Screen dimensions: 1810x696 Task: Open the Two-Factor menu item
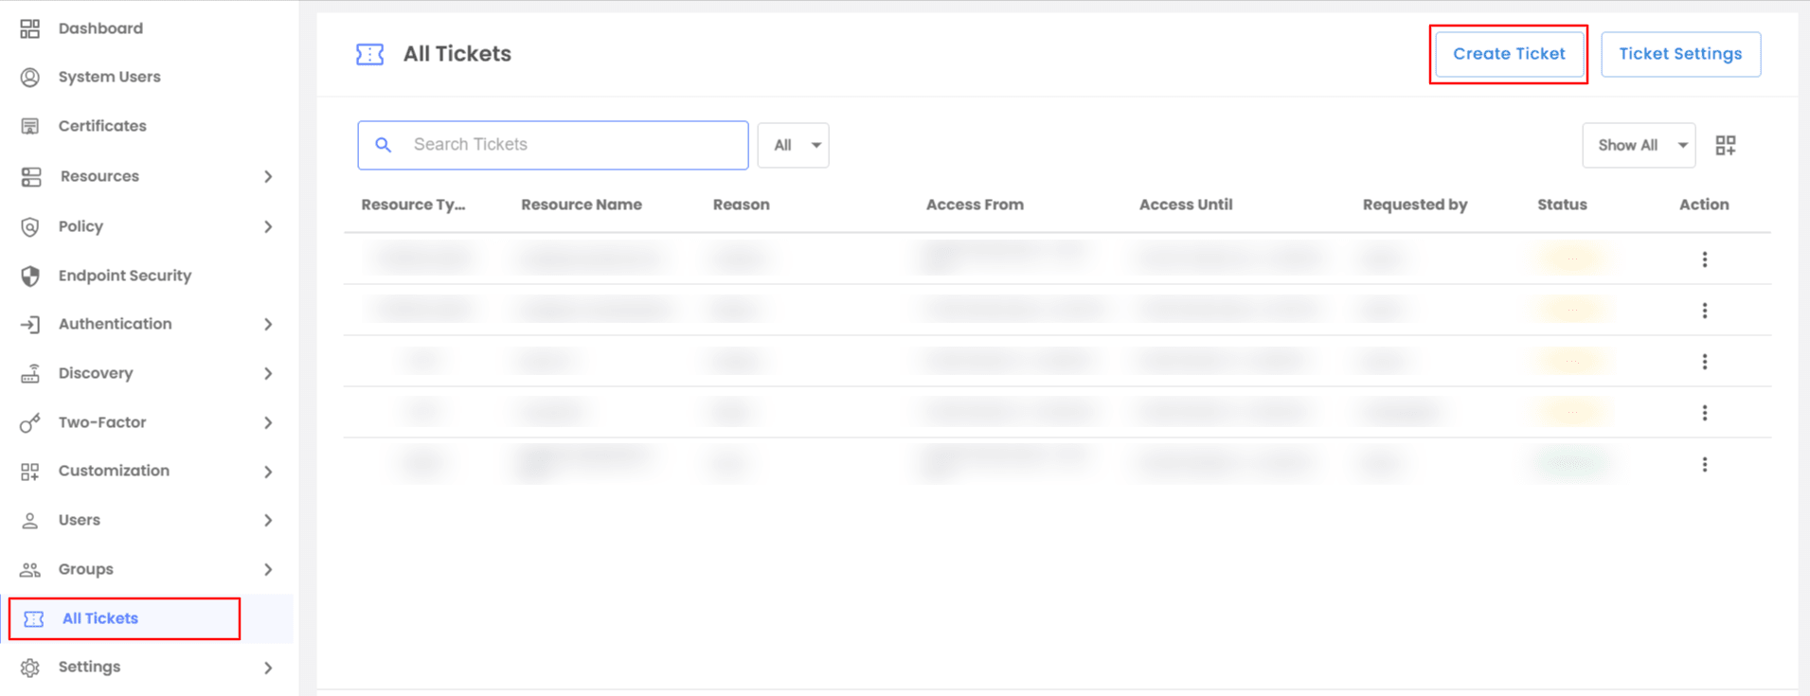[x=102, y=422]
